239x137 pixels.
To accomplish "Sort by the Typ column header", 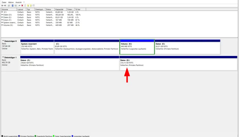I will [x=30, y=9].
